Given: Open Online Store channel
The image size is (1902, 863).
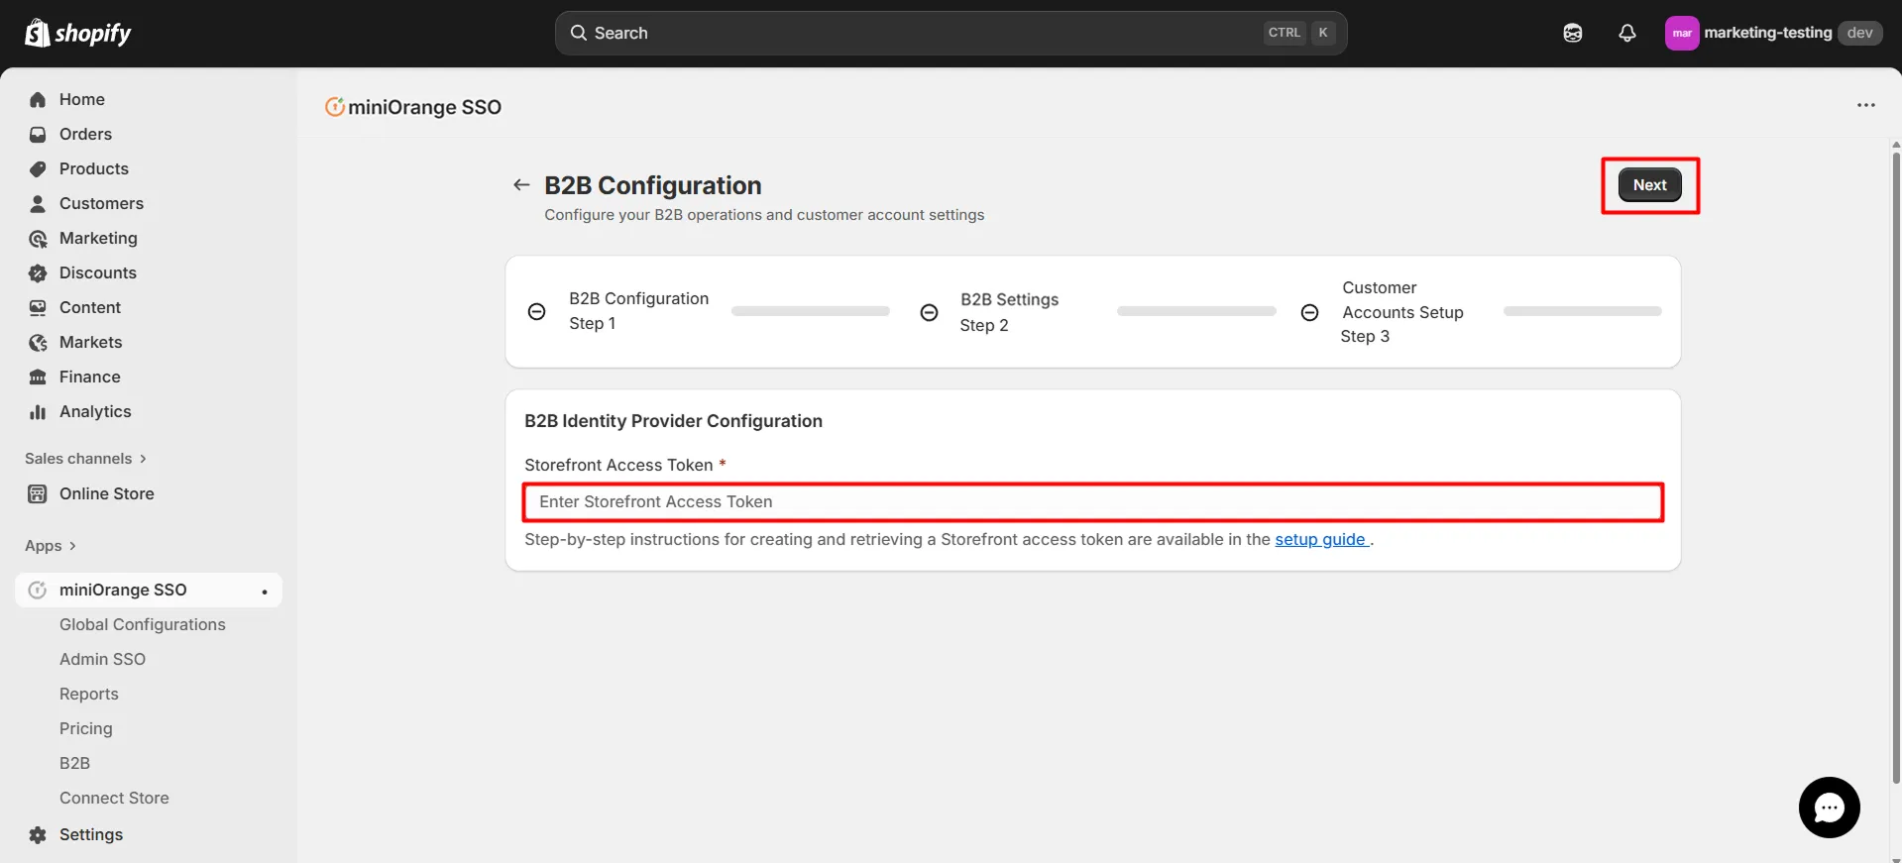Looking at the screenshot, I should click(107, 493).
